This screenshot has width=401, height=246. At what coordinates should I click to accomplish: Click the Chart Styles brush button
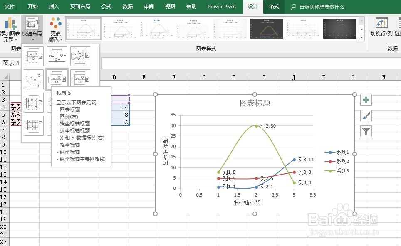coord(366,116)
